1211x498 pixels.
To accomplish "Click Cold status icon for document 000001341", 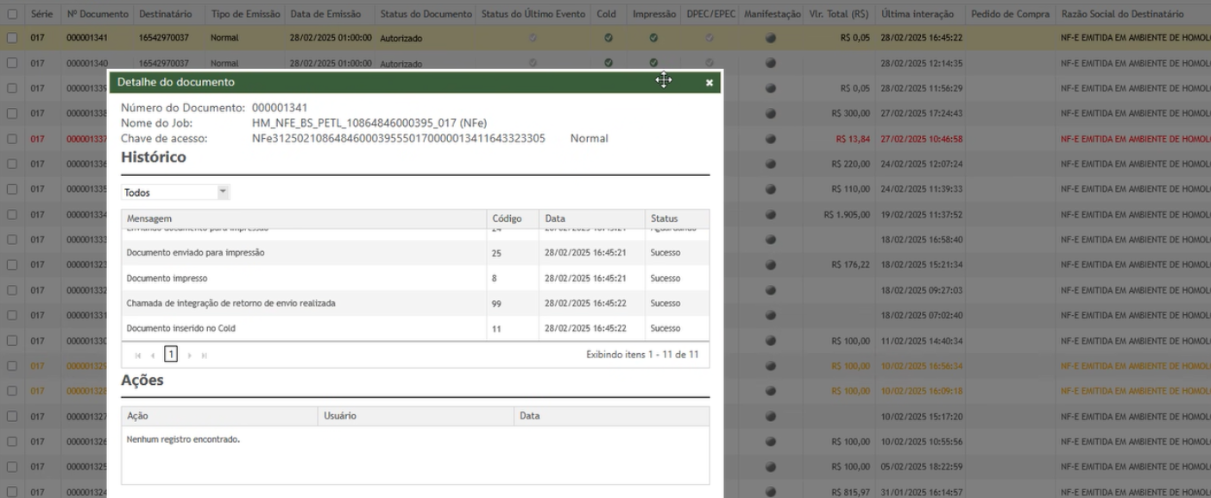I will point(609,38).
